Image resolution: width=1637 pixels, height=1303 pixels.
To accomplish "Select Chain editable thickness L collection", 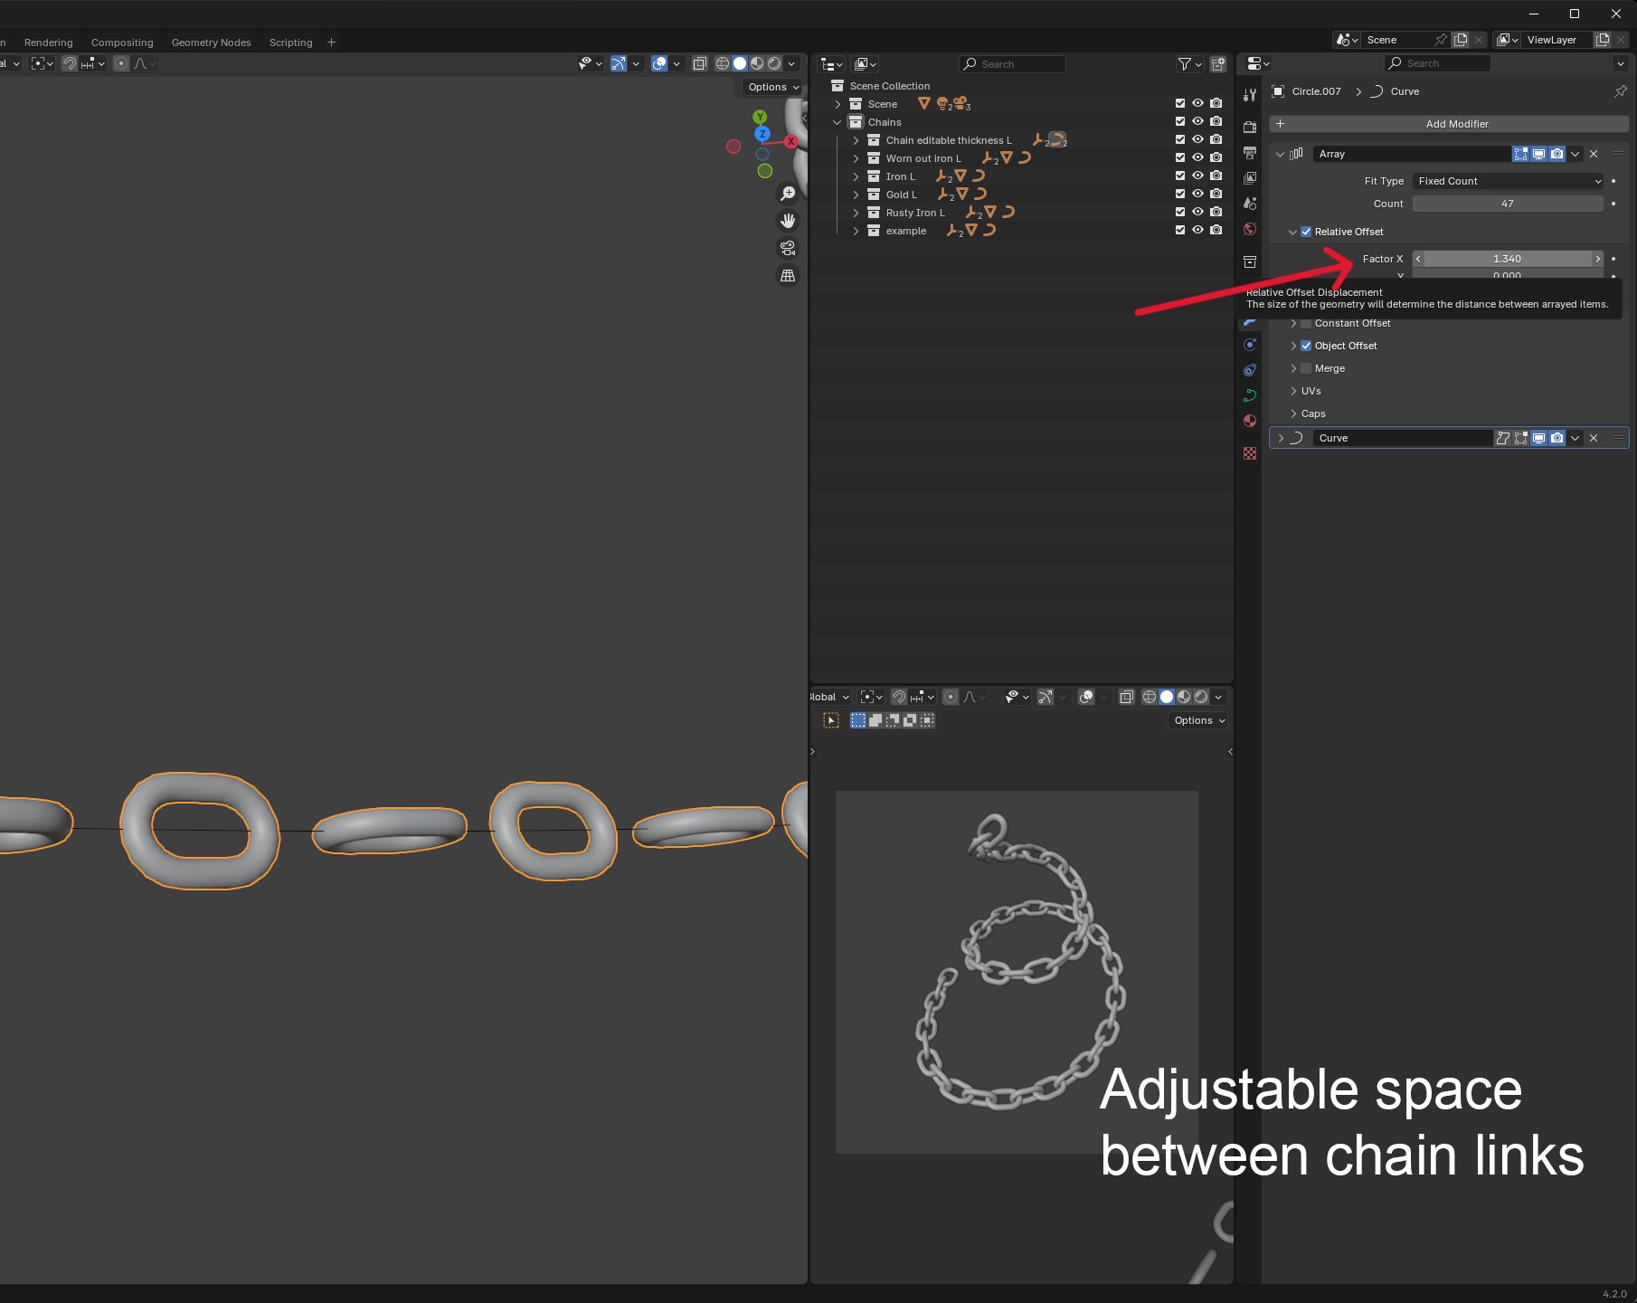I will (x=949, y=140).
